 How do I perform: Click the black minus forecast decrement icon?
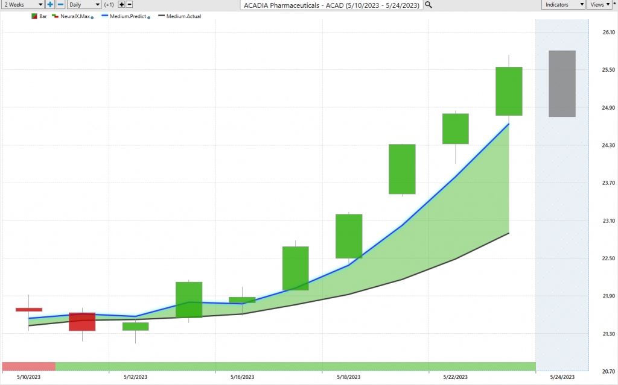(129, 5)
